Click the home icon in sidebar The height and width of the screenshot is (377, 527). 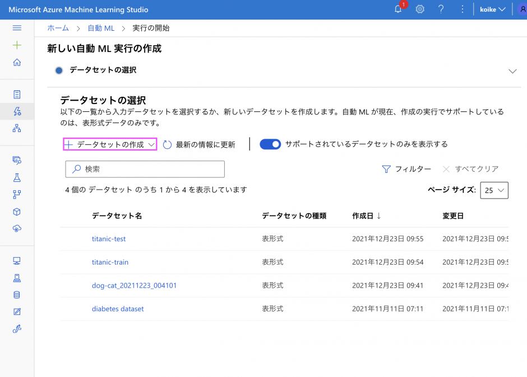pyautogui.click(x=17, y=62)
